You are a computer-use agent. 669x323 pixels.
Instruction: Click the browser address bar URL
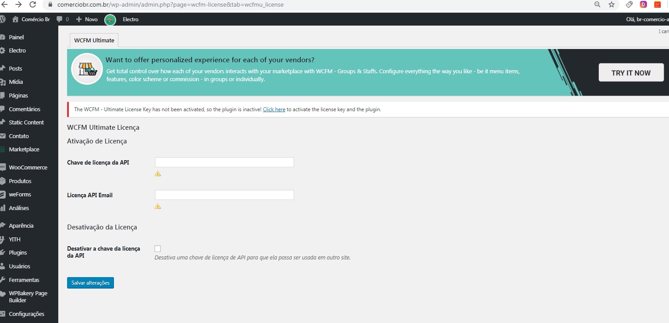[x=170, y=5]
